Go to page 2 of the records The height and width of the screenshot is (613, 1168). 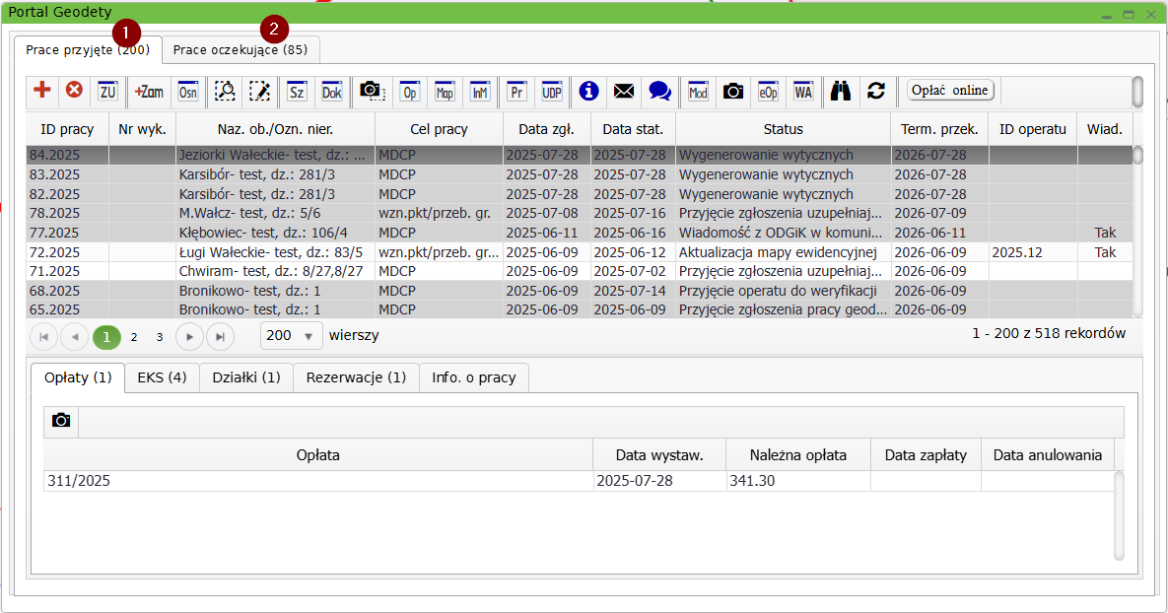tap(134, 337)
